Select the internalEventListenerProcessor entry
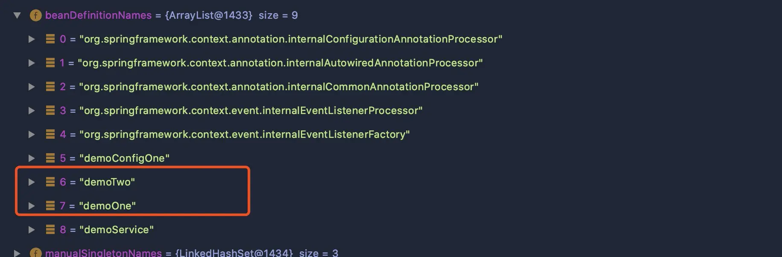The image size is (782, 257). pyautogui.click(x=241, y=111)
